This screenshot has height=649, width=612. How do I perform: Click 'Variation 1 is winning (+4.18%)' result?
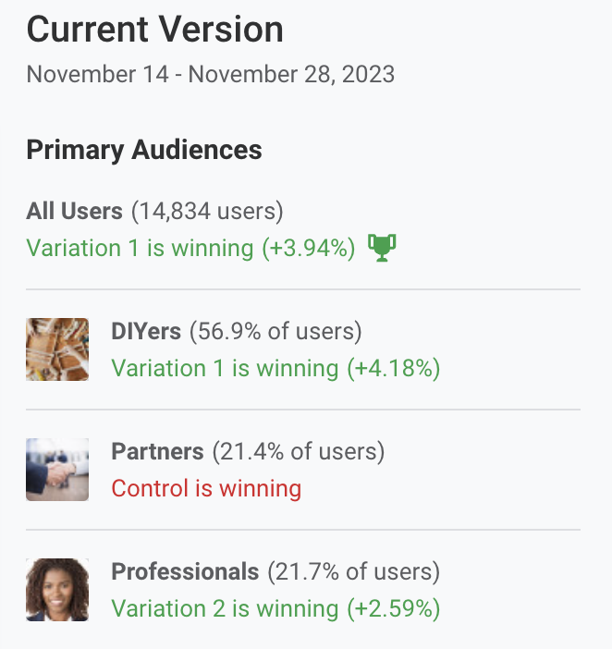275,368
